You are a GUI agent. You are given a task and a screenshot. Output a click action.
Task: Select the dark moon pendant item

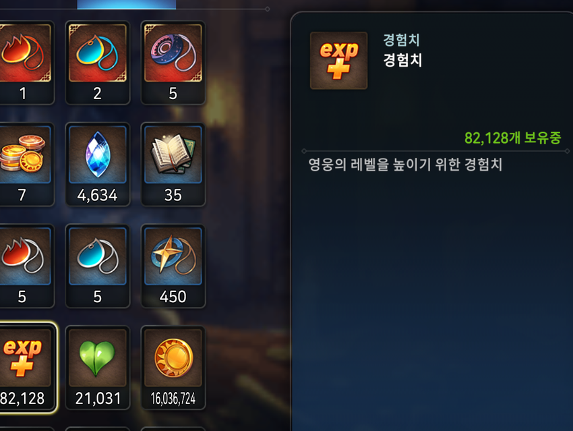click(x=173, y=63)
